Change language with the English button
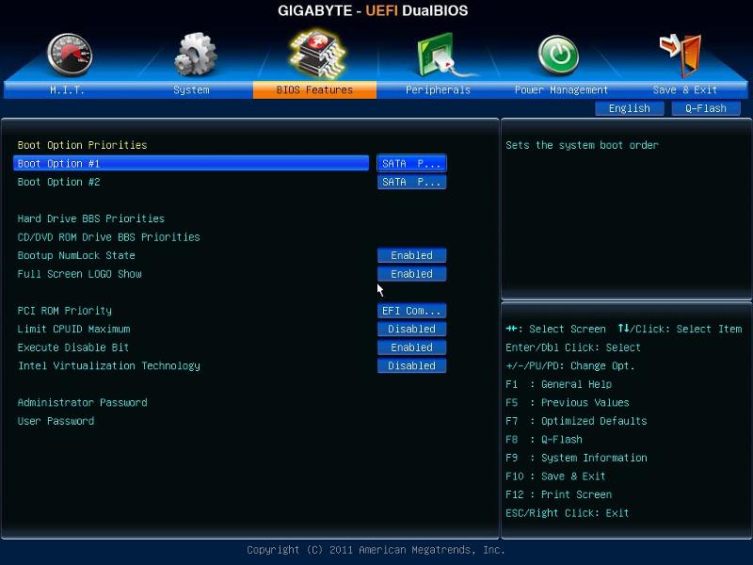This screenshot has width=753, height=565. point(630,108)
